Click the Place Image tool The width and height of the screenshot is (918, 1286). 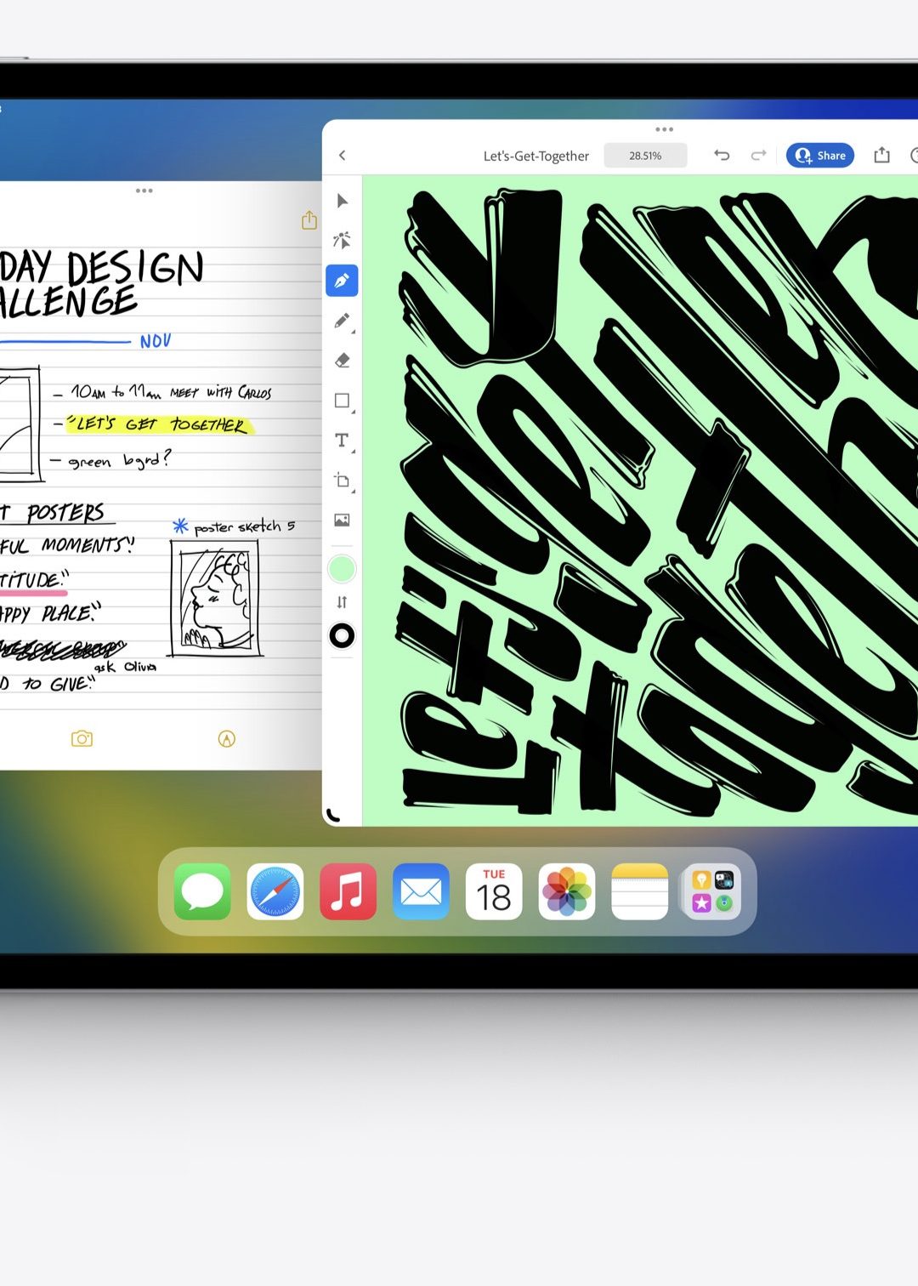[x=341, y=520]
